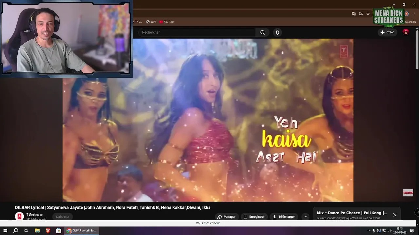Open the Windows notification center
419x235 pixels.
412,231
